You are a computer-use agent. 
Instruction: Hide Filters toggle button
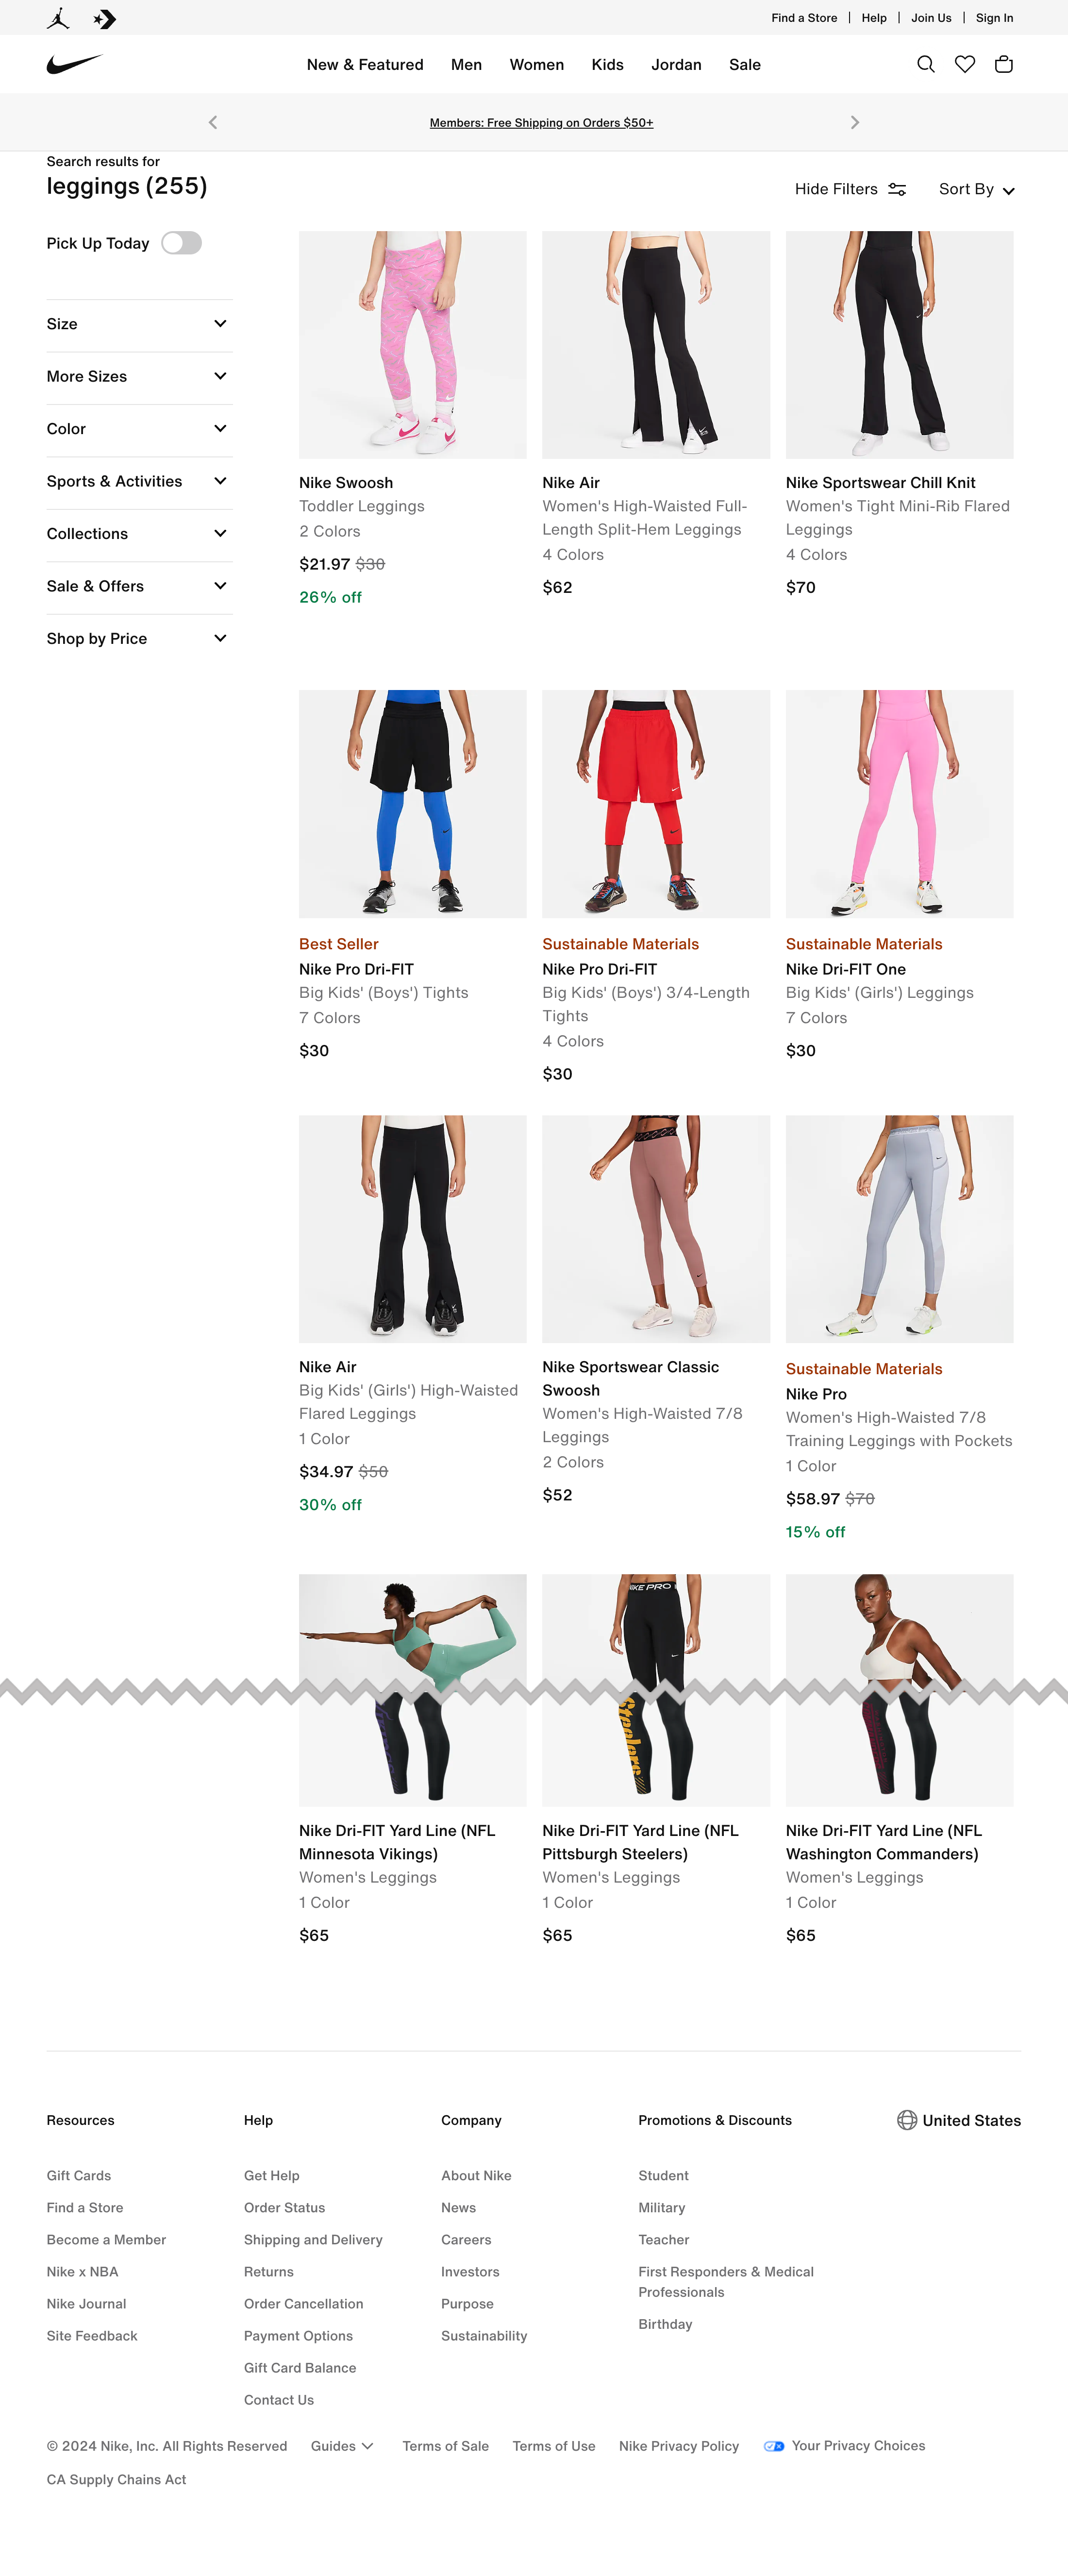(850, 189)
